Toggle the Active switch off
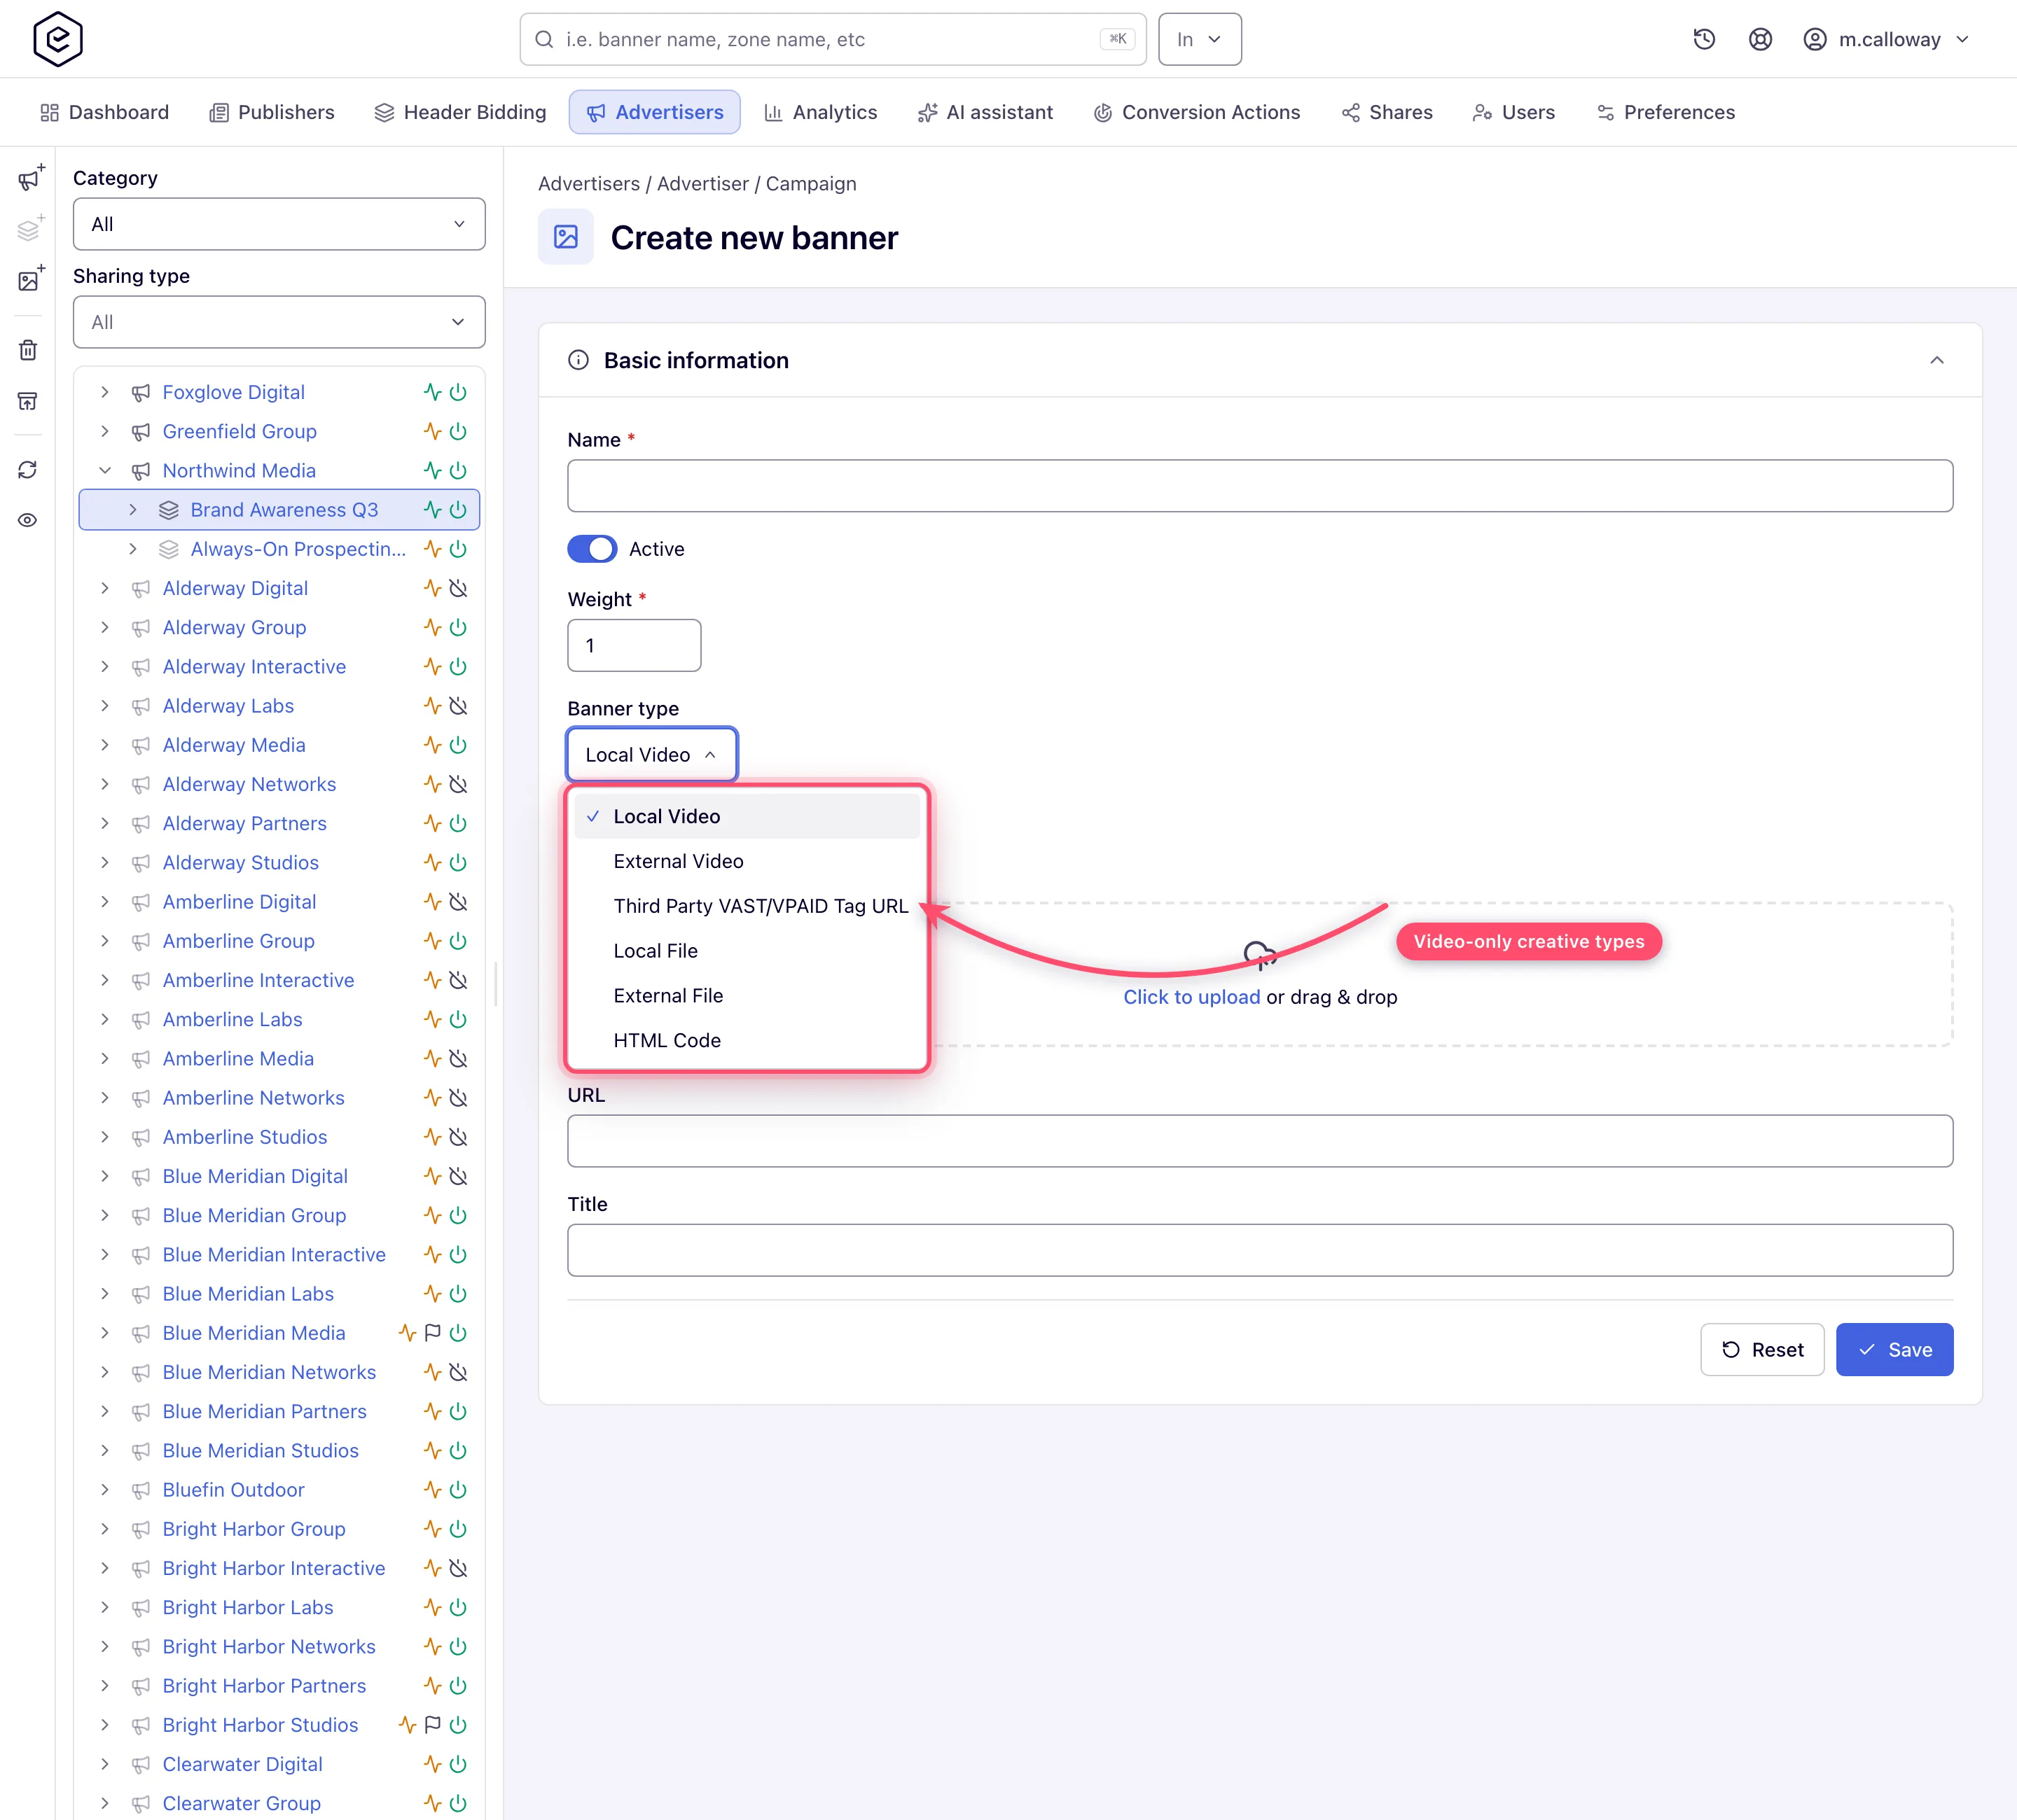This screenshot has height=1820, width=2017. coord(591,549)
